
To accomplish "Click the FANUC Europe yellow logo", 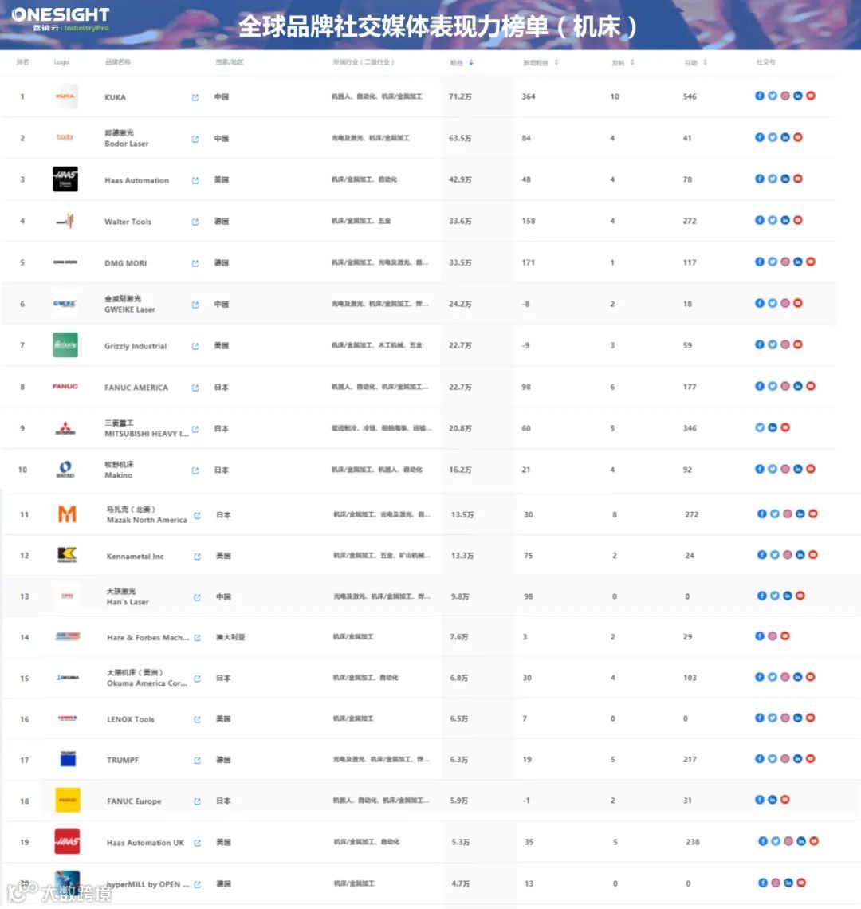I will click(67, 800).
